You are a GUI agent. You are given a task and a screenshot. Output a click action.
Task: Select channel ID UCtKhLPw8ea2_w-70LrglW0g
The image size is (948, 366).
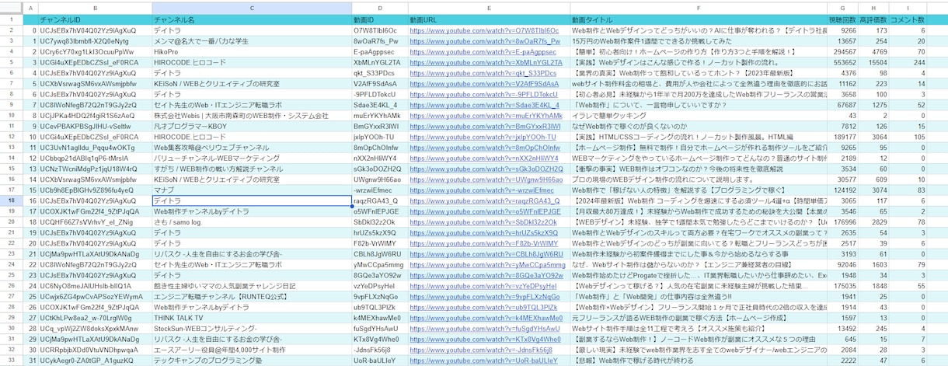tap(95, 318)
